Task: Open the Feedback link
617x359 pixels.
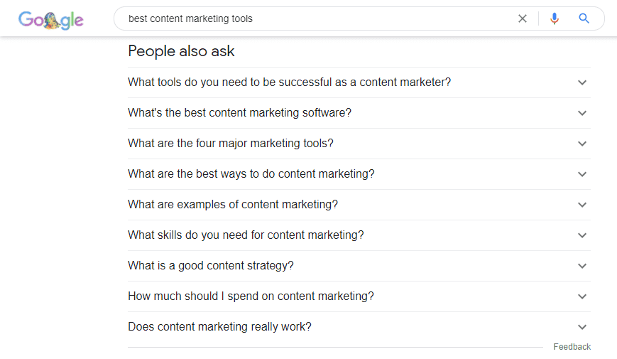Action: (572, 347)
